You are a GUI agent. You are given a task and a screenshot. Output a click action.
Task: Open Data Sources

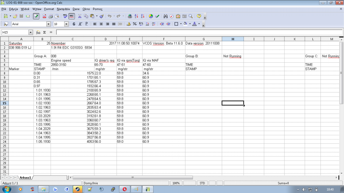[184, 16]
